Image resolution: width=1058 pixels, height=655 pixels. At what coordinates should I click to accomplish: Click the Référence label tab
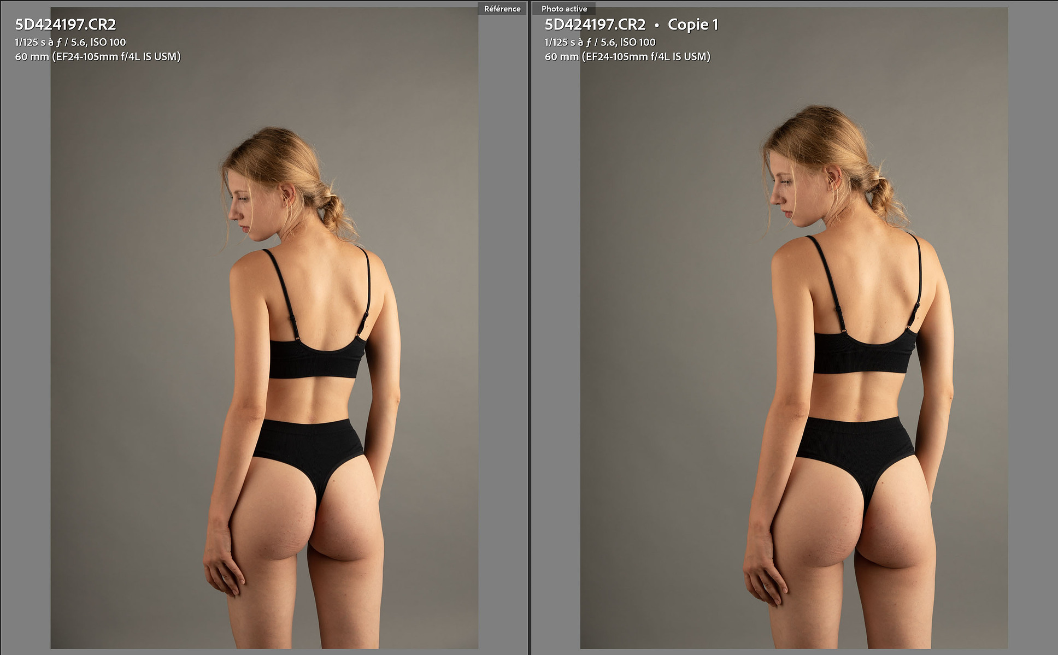click(x=502, y=9)
